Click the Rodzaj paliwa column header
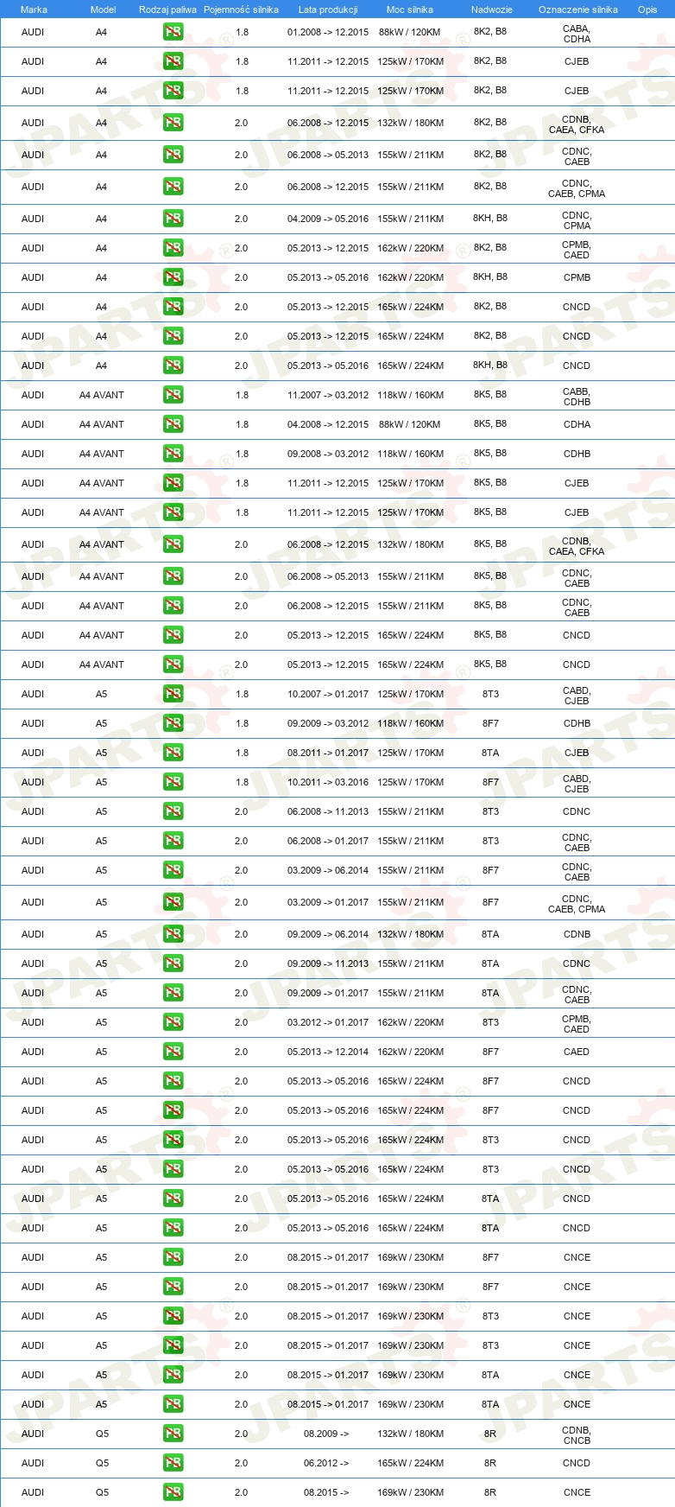The image size is (675, 1507). point(167,10)
